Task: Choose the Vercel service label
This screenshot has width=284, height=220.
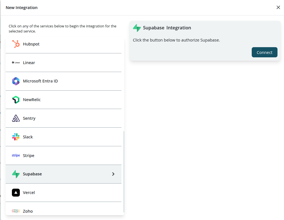Action: [29, 193]
